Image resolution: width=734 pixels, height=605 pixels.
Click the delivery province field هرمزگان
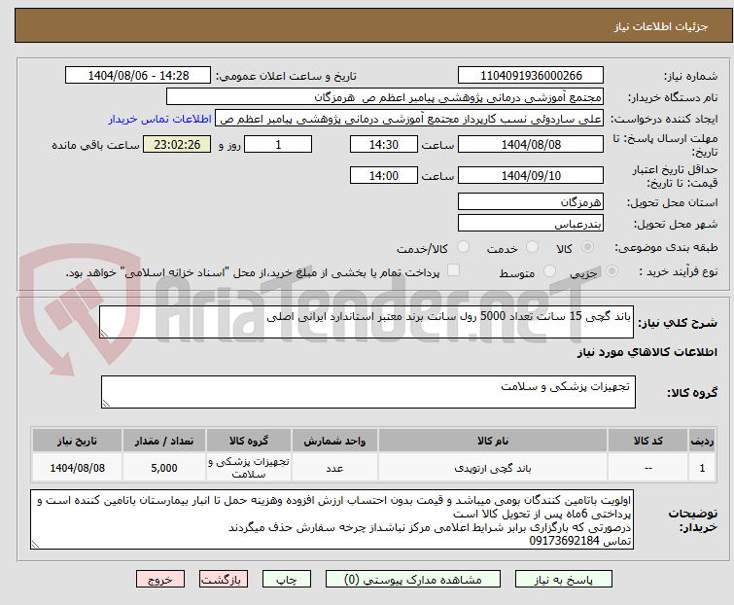(531, 201)
